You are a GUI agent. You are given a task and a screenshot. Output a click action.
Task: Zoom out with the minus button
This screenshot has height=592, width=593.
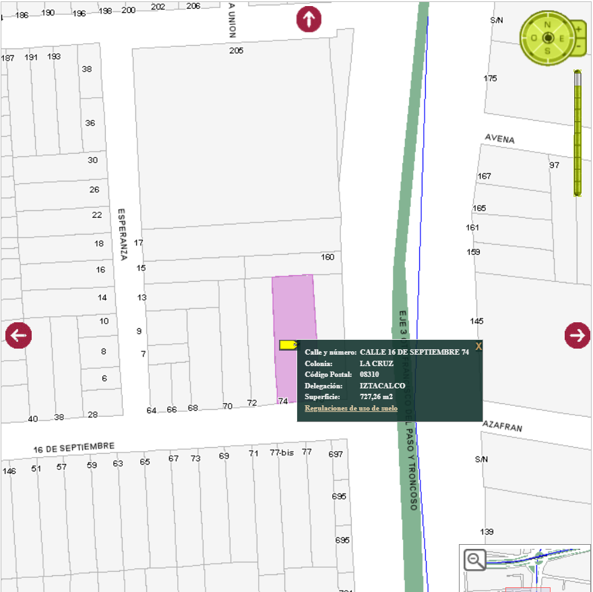click(x=578, y=47)
